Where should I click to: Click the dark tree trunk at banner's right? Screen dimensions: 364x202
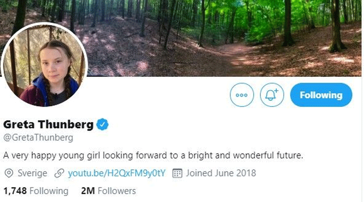pos(337,28)
